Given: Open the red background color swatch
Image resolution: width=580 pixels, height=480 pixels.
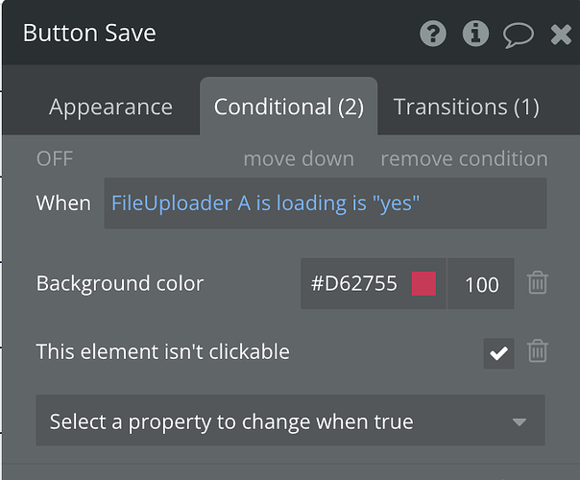Looking at the screenshot, I should (423, 283).
